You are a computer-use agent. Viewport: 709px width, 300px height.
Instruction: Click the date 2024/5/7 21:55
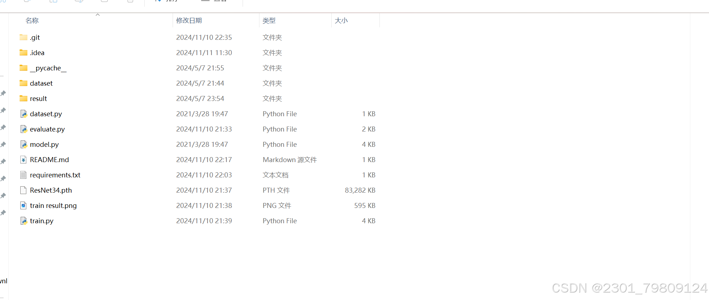(200, 68)
